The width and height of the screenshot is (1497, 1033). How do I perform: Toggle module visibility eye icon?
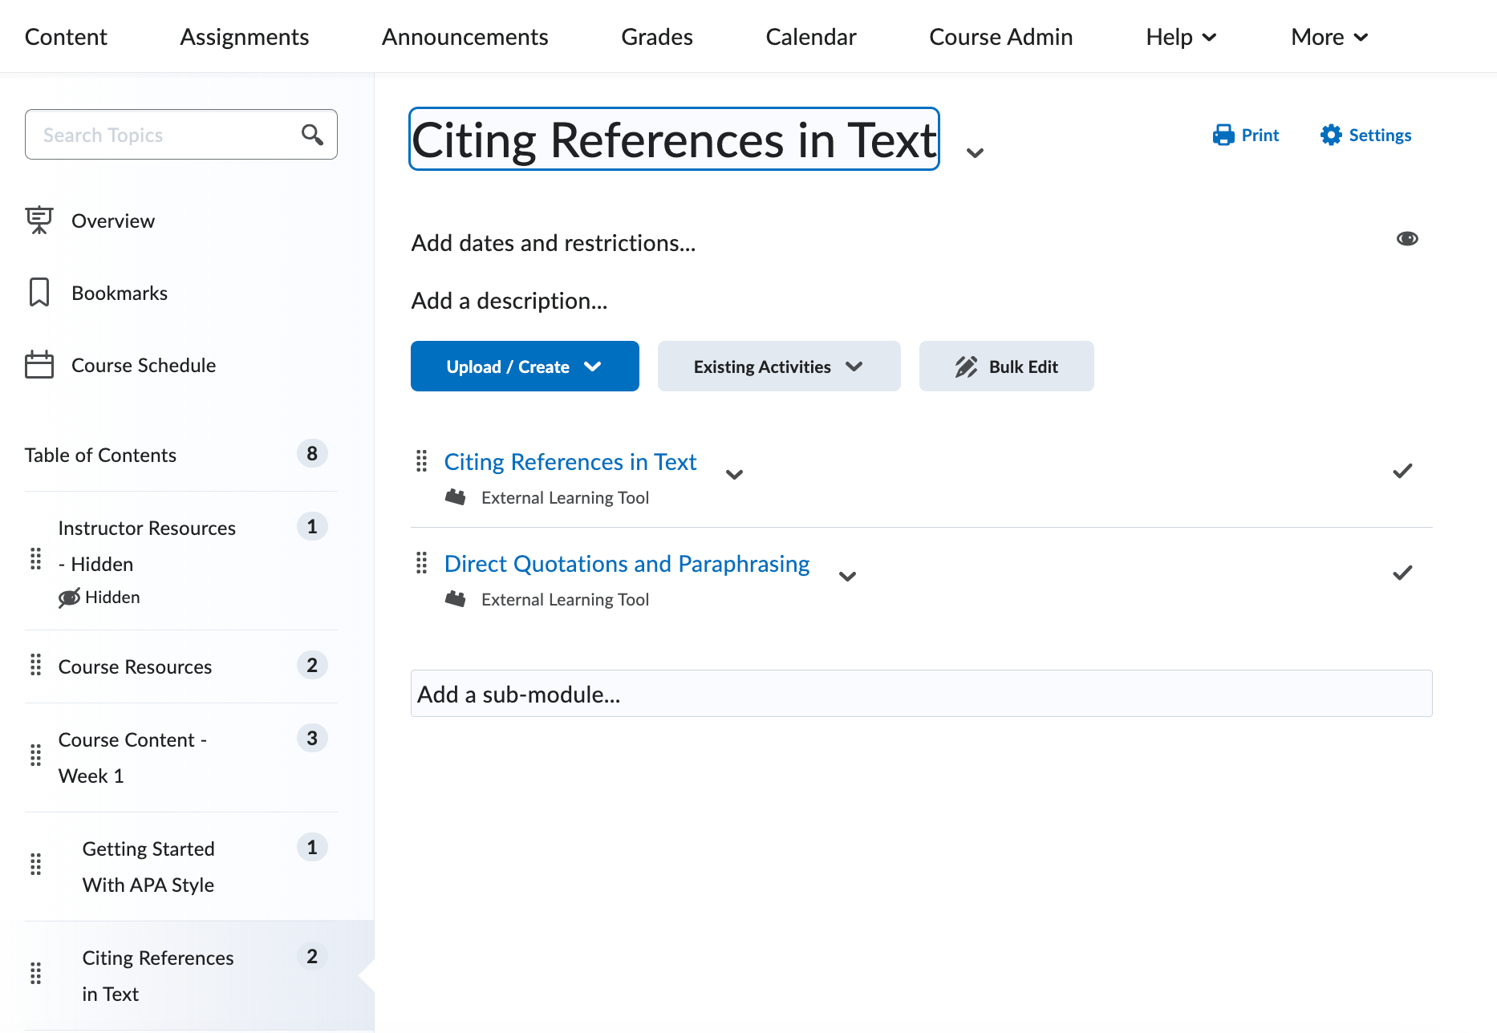pyautogui.click(x=1407, y=239)
